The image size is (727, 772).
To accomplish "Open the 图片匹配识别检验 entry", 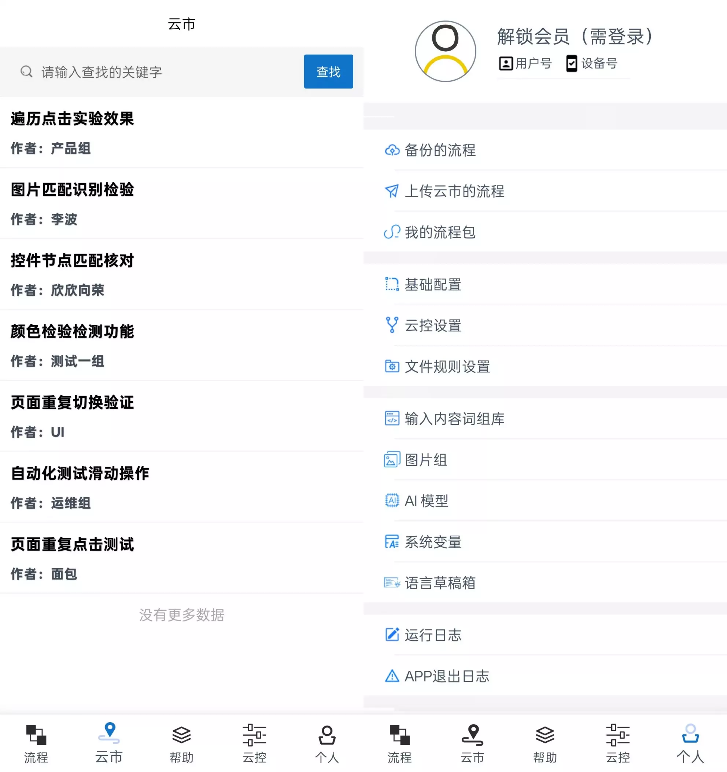I will point(72,190).
